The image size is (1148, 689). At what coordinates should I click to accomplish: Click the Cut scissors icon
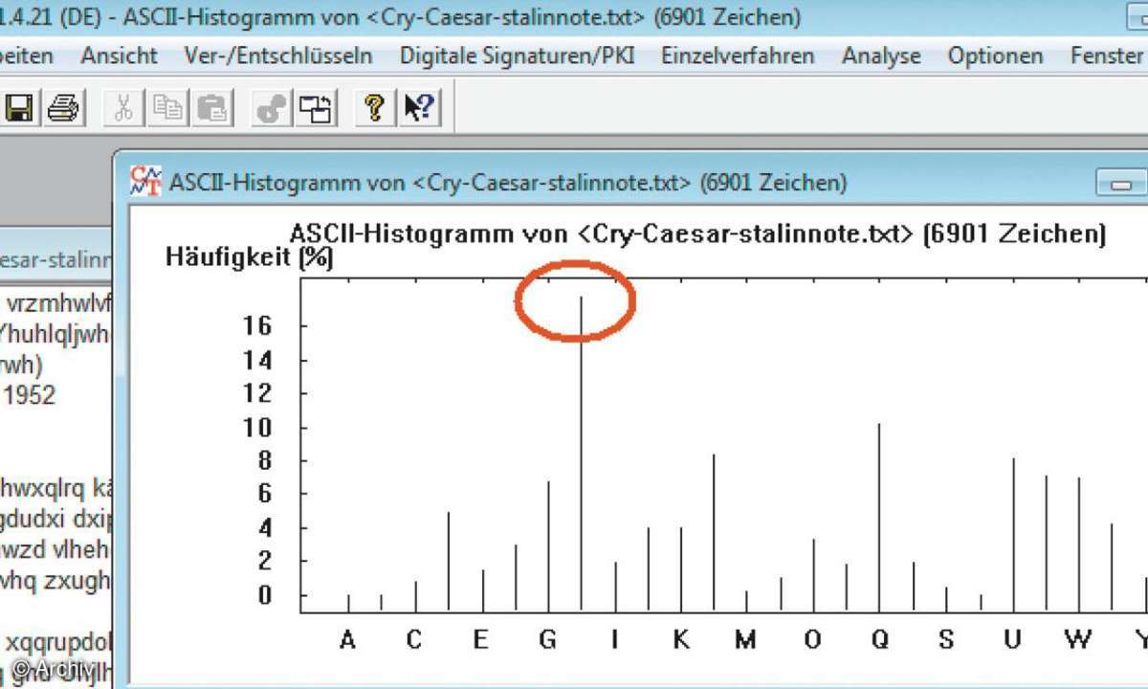coord(122,108)
